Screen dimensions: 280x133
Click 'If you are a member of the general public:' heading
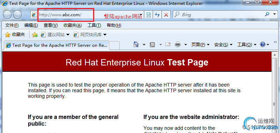pos(73,120)
